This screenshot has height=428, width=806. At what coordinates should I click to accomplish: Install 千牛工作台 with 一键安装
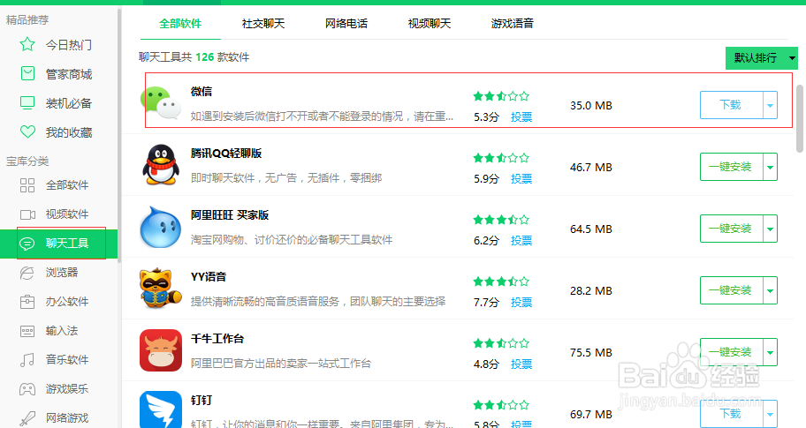tap(732, 352)
